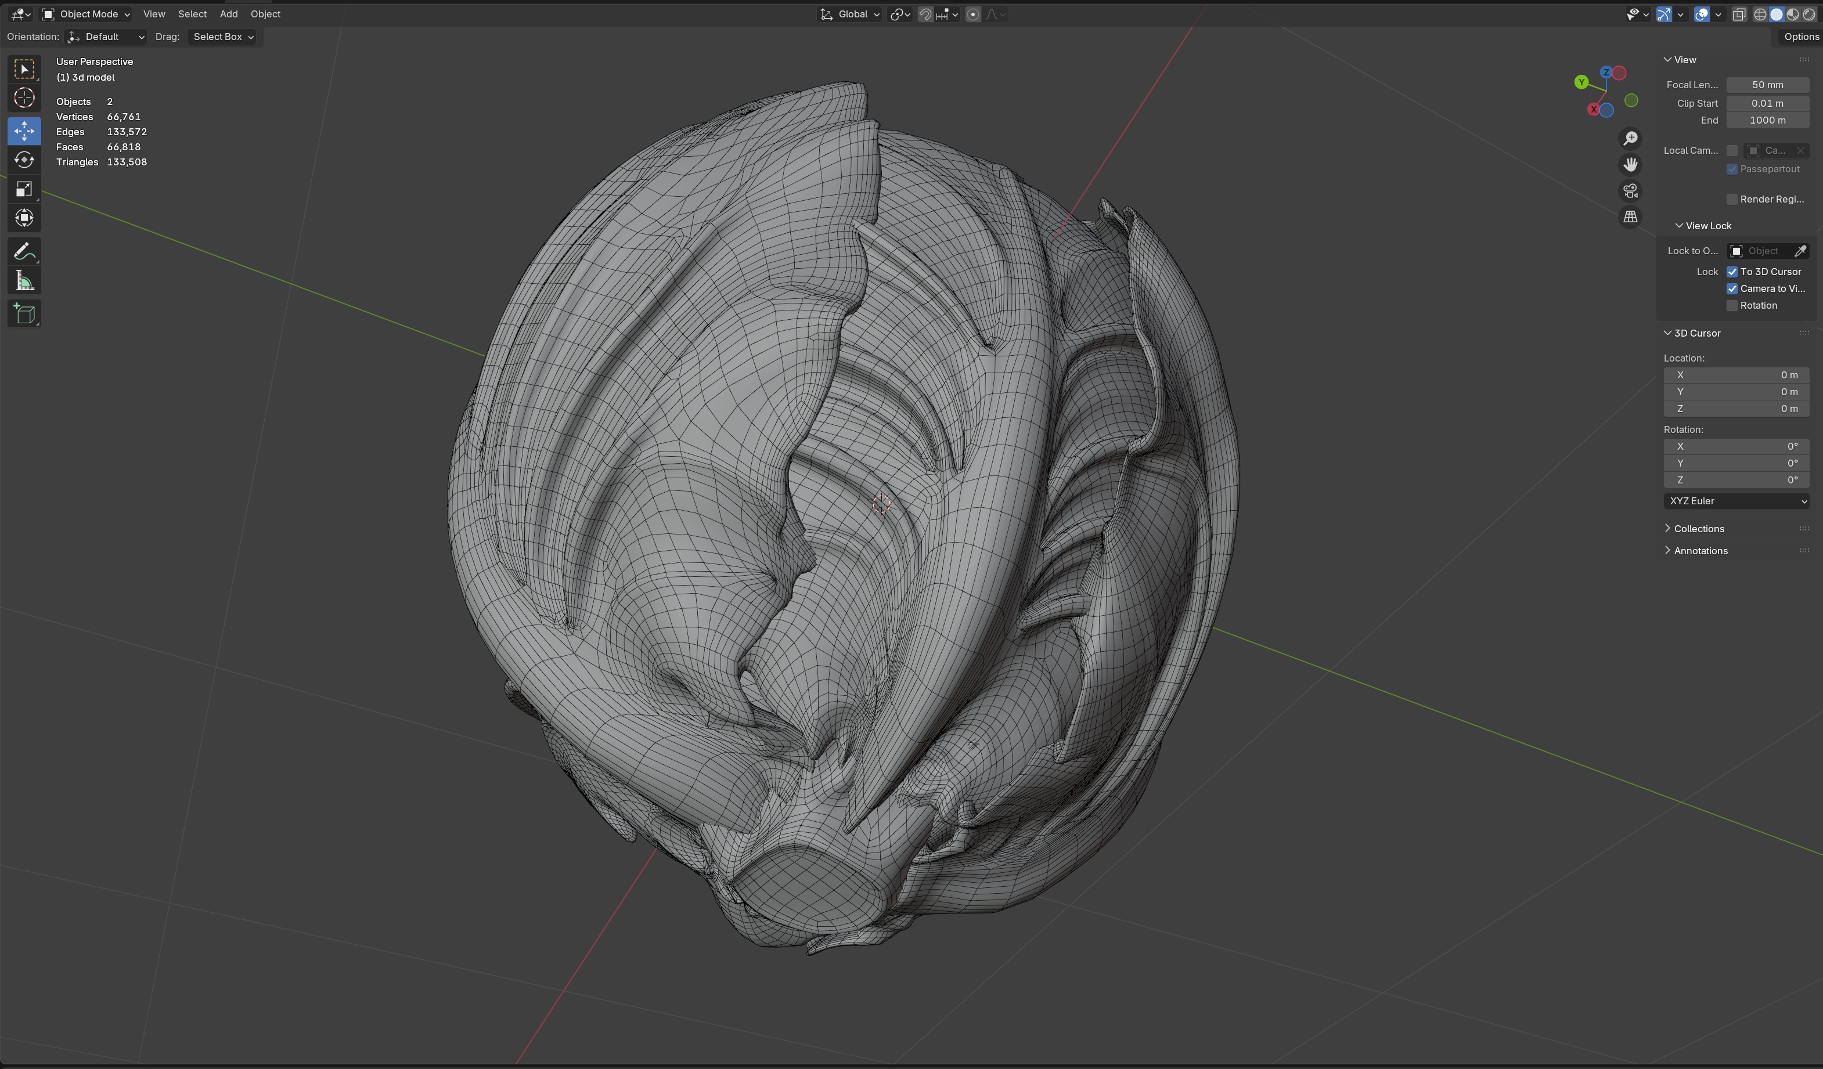Select the Measure tool
1823x1069 pixels.
[x=24, y=281]
